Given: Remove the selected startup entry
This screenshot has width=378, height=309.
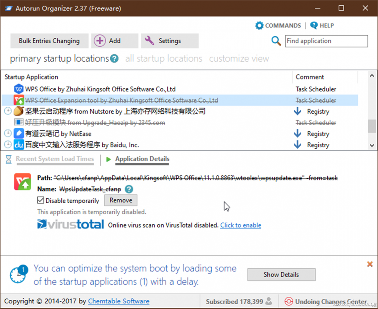Looking at the screenshot, I should (121, 200).
